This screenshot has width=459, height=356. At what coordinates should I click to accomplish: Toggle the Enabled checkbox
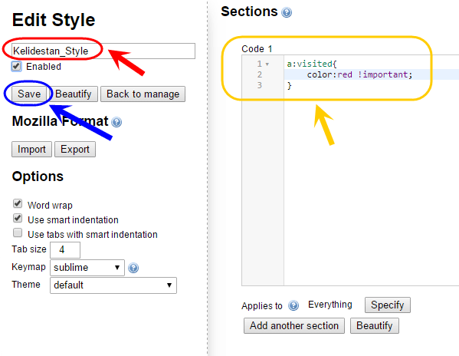point(16,67)
